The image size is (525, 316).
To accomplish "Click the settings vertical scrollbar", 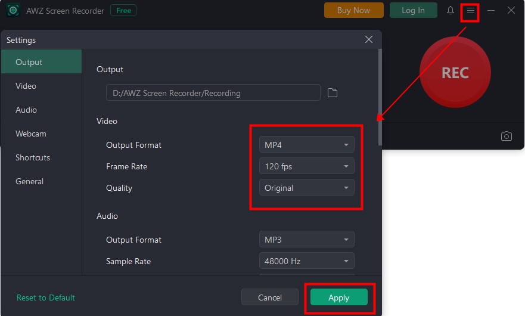I will pyautogui.click(x=380, y=97).
